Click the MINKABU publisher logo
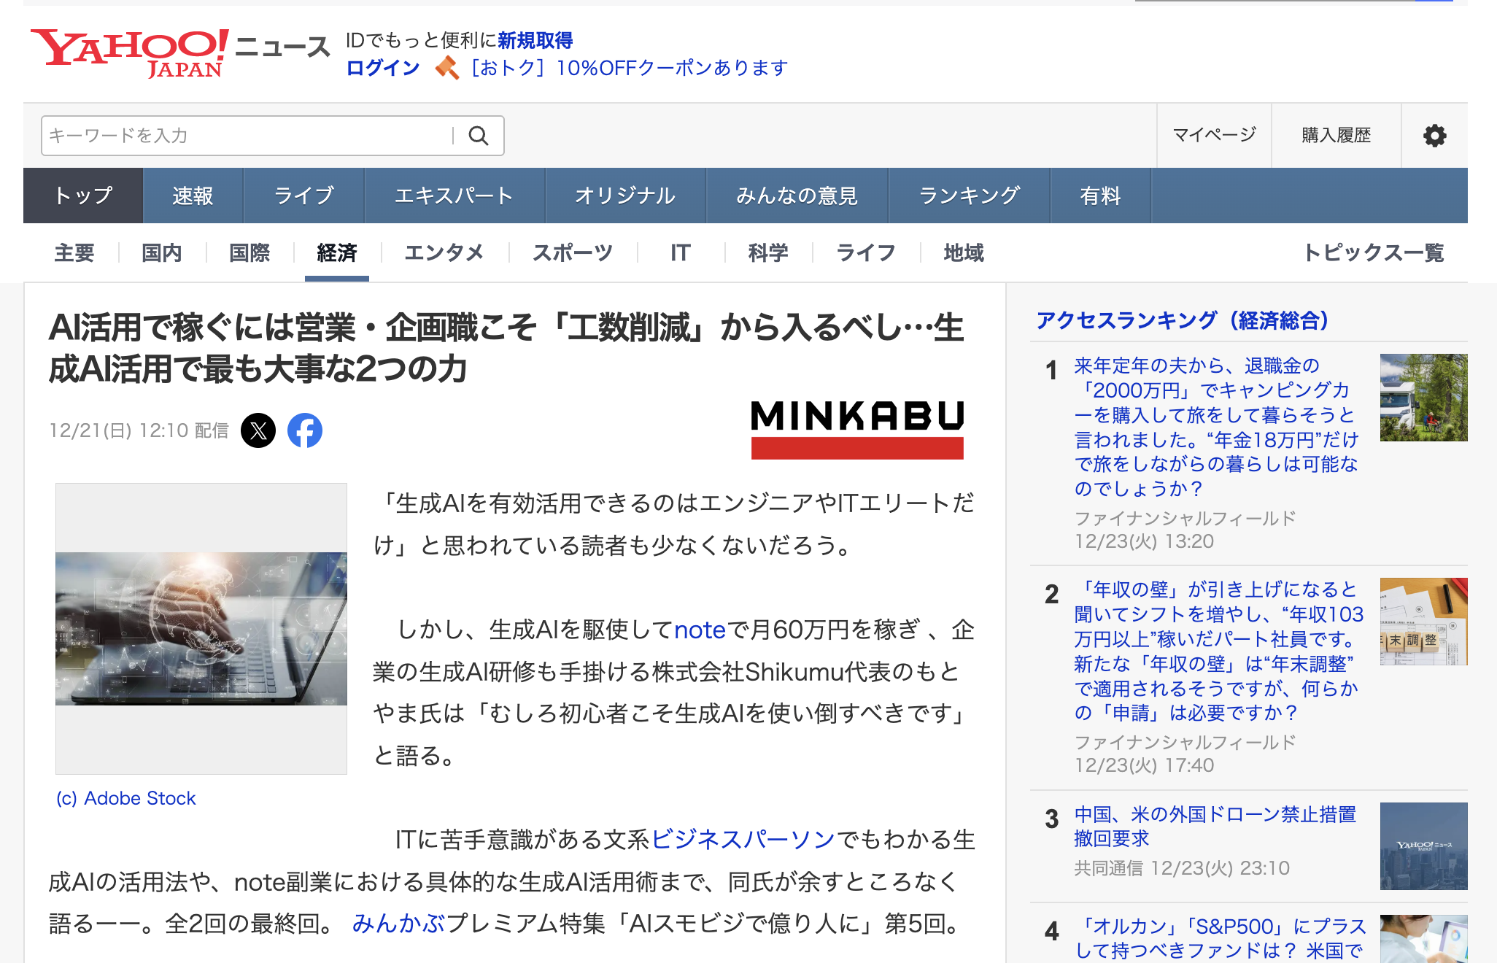 pos(857,429)
